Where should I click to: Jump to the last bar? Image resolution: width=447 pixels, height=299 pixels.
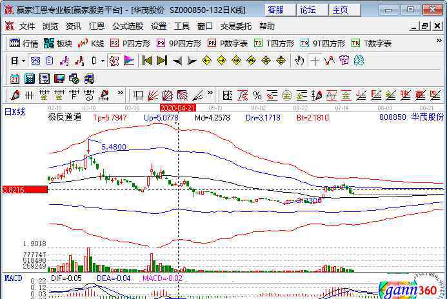point(162,61)
